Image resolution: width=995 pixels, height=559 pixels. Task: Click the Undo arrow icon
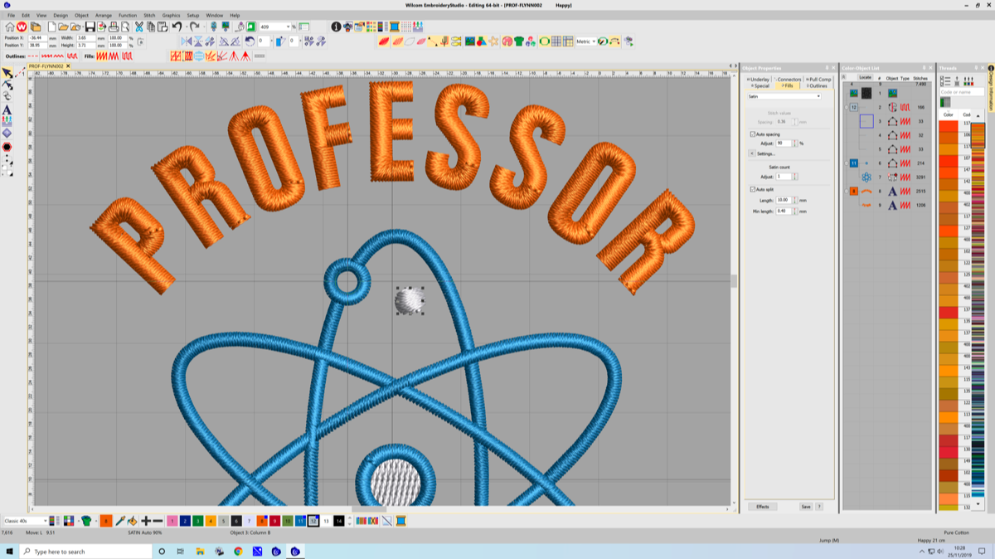pos(177,27)
